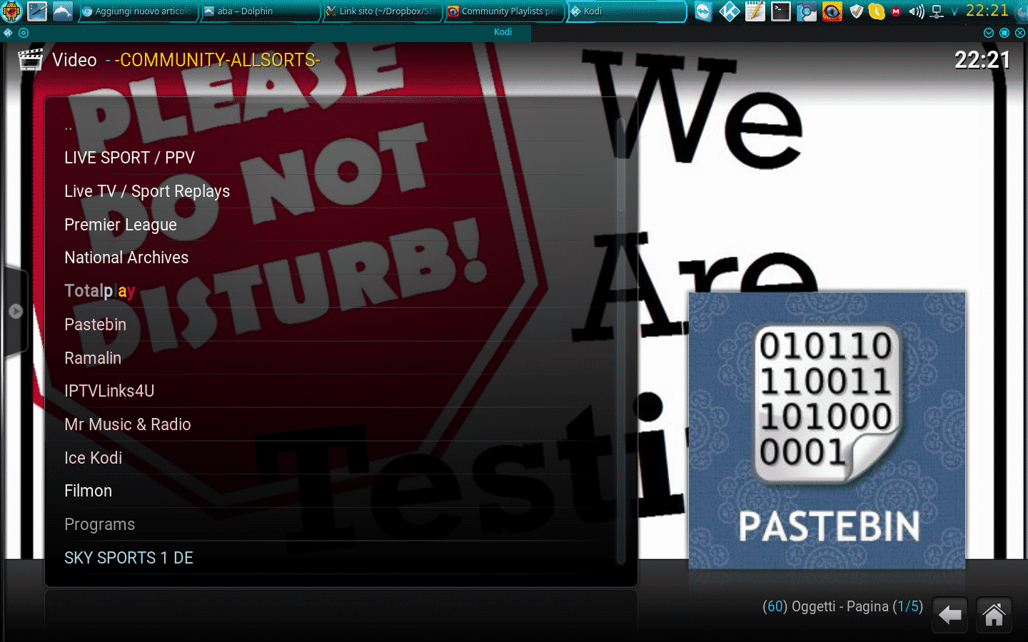Switch to 'Community Playlists' task window
Viewport: 1028px width, 642px height.
[504, 11]
